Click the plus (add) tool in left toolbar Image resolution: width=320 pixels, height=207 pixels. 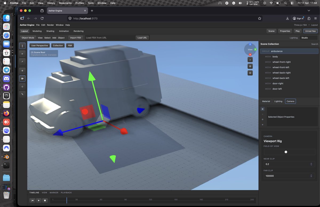(22, 71)
